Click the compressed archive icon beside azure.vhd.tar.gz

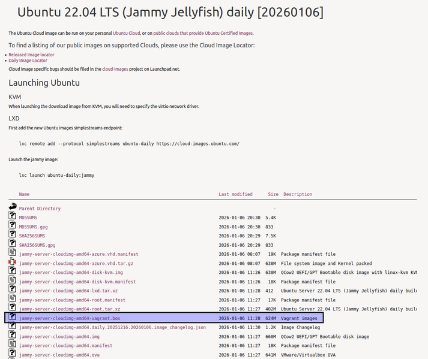click(12, 261)
